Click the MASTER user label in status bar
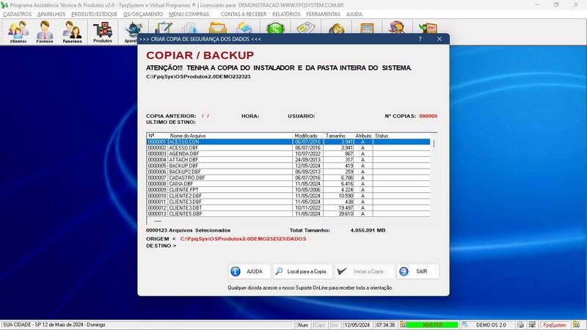 coord(432,325)
